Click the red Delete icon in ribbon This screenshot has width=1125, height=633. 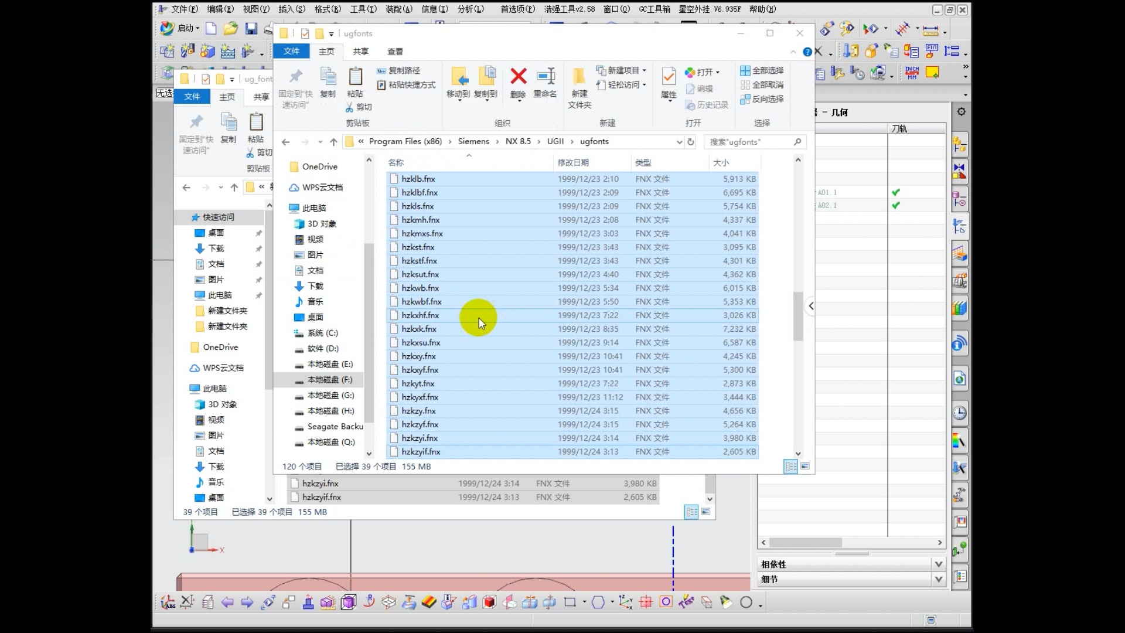click(518, 77)
